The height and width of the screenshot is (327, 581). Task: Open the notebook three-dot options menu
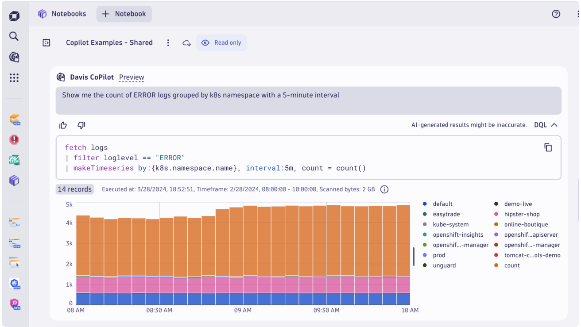pyautogui.click(x=168, y=43)
